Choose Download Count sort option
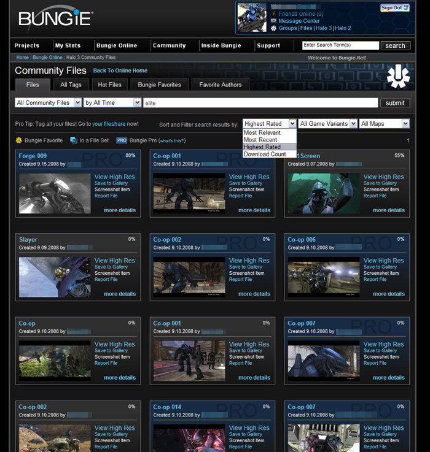Image resolution: width=430 pixels, height=452 pixels. 265,154
